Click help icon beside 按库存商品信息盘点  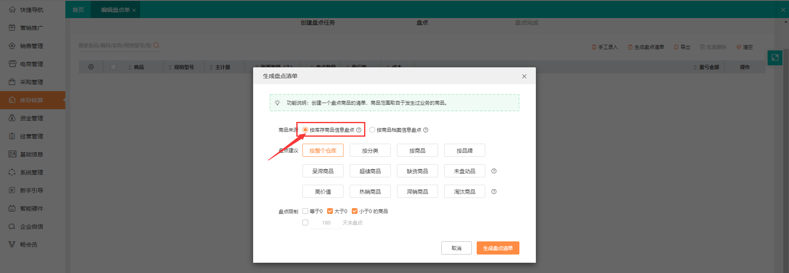pyautogui.click(x=359, y=130)
